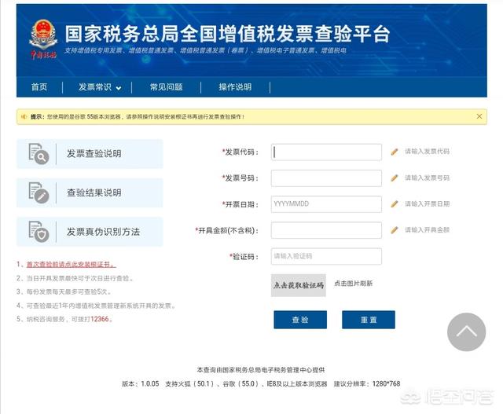Click pencil icon beside 请输入发票号码 hint

tap(395, 178)
